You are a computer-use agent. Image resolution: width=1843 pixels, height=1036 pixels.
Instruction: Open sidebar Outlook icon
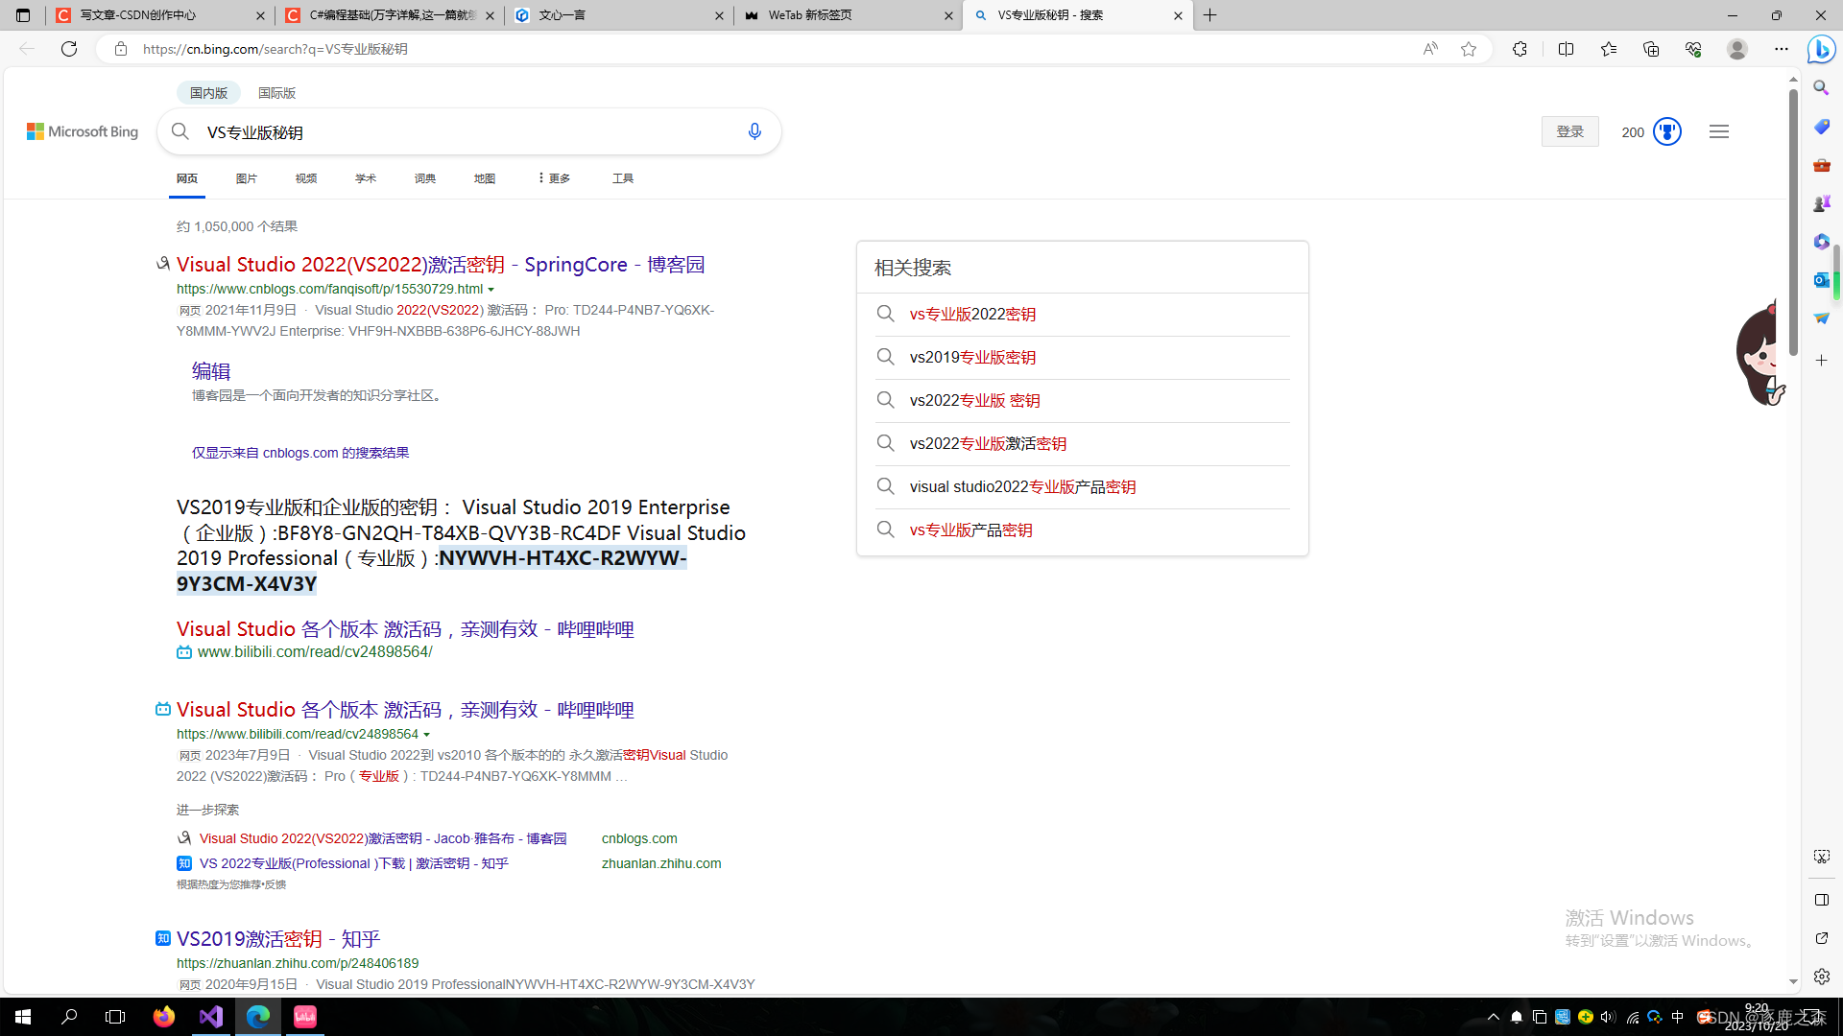1821,279
